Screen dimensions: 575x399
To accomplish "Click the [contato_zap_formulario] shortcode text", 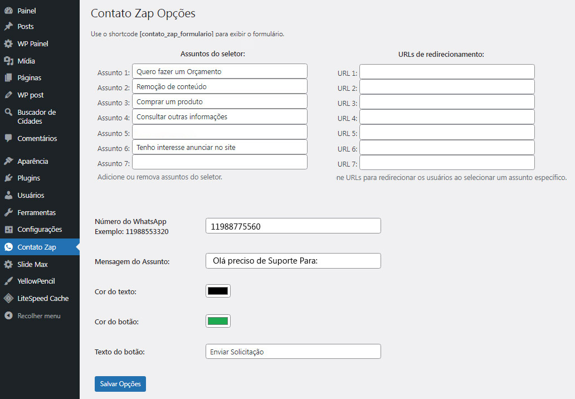I will click(x=177, y=34).
